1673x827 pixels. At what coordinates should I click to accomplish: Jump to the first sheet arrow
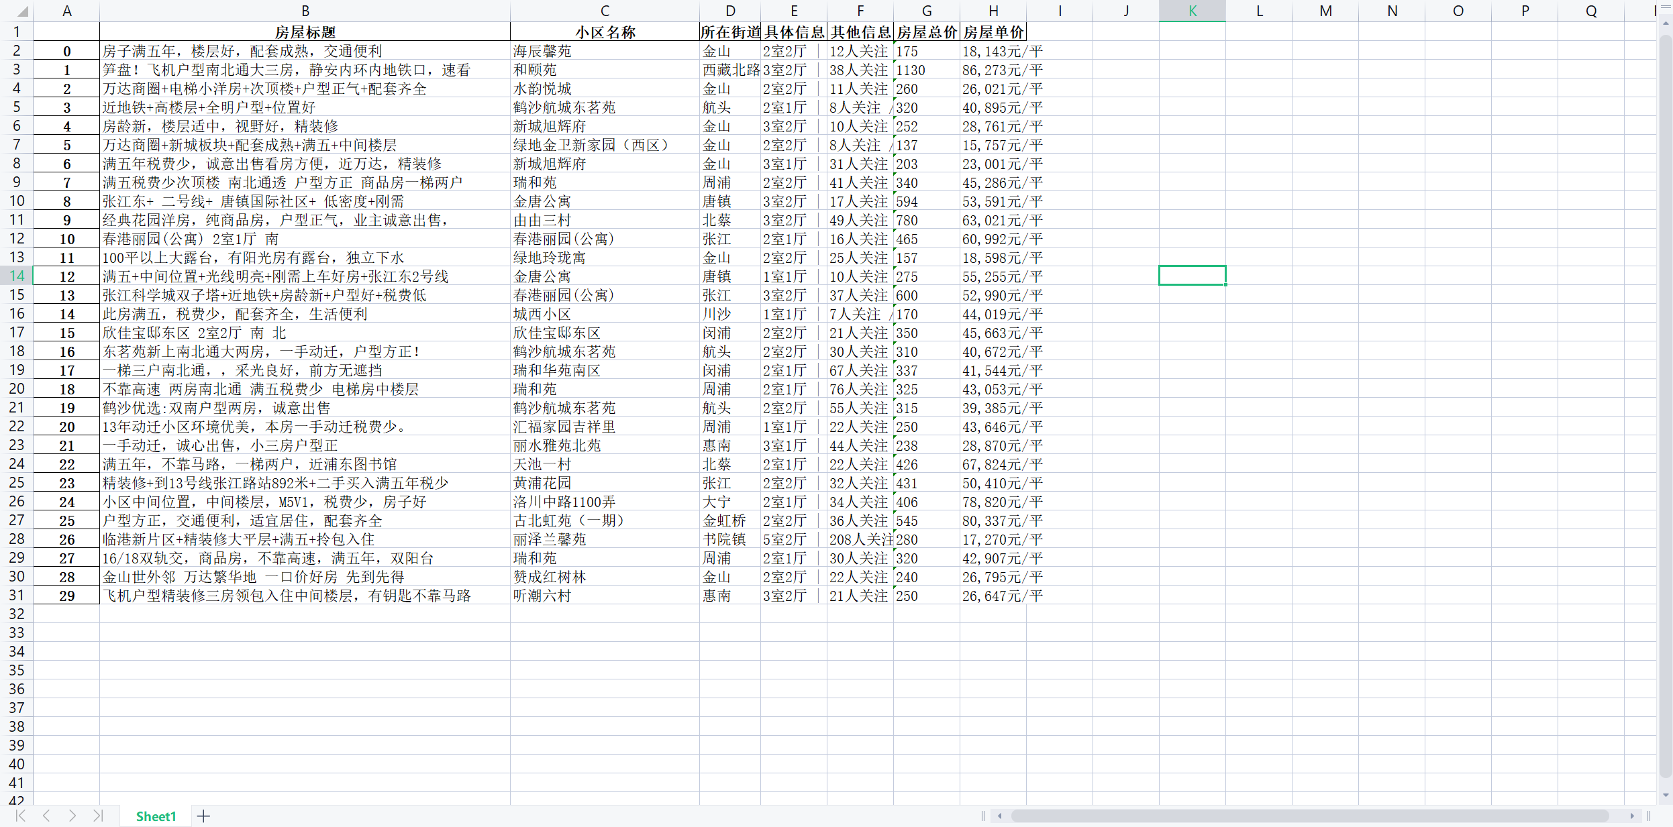tap(20, 816)
